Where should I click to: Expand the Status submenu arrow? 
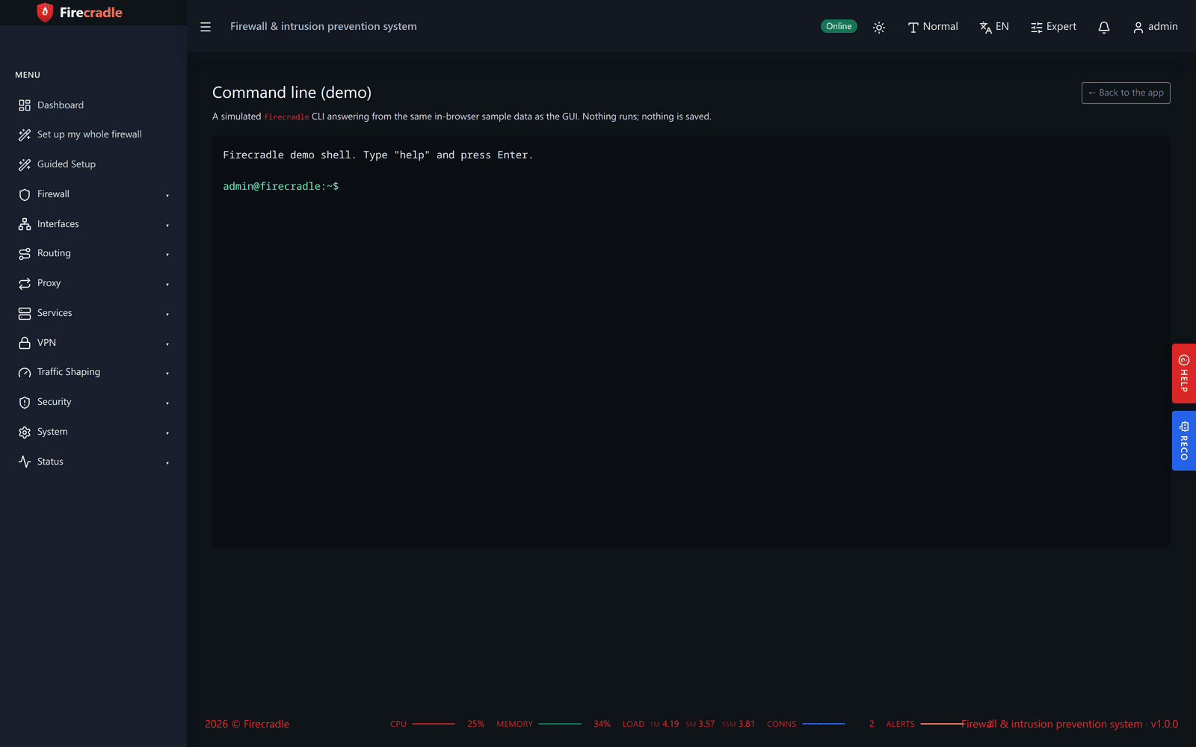(x=167, y=462)
